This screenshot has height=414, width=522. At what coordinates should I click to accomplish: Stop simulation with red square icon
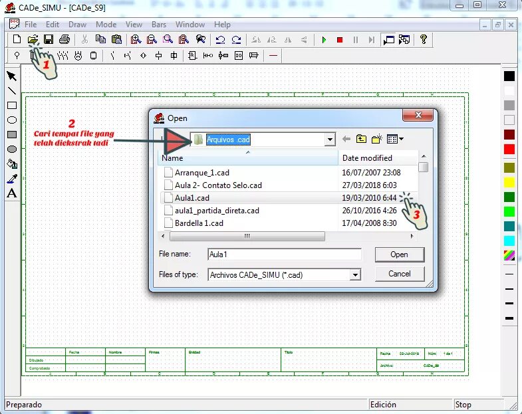pos(340,40)
